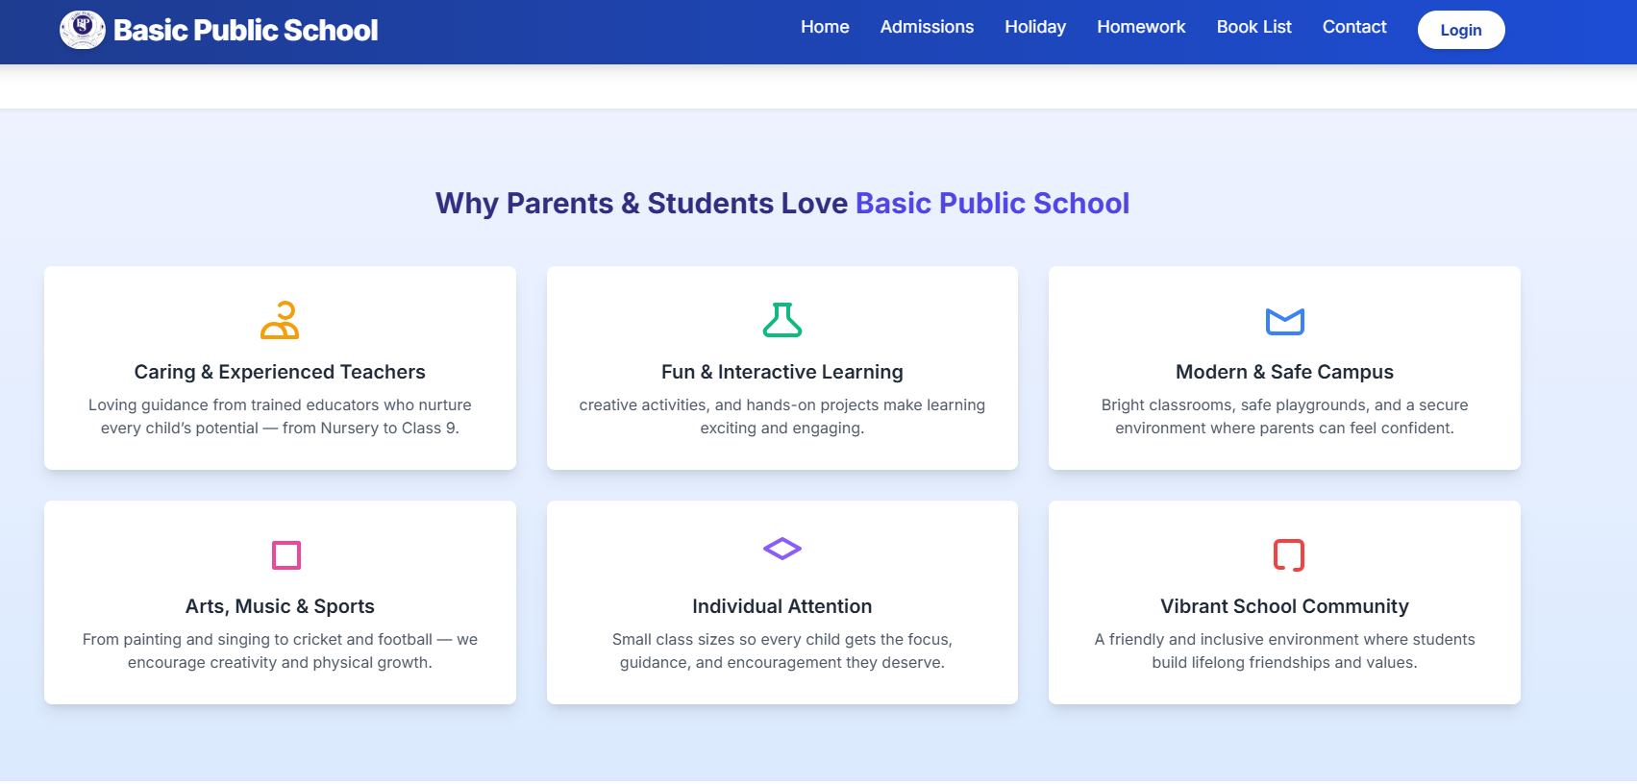Click the Basic Public School logo emblem

coord(83,30)
